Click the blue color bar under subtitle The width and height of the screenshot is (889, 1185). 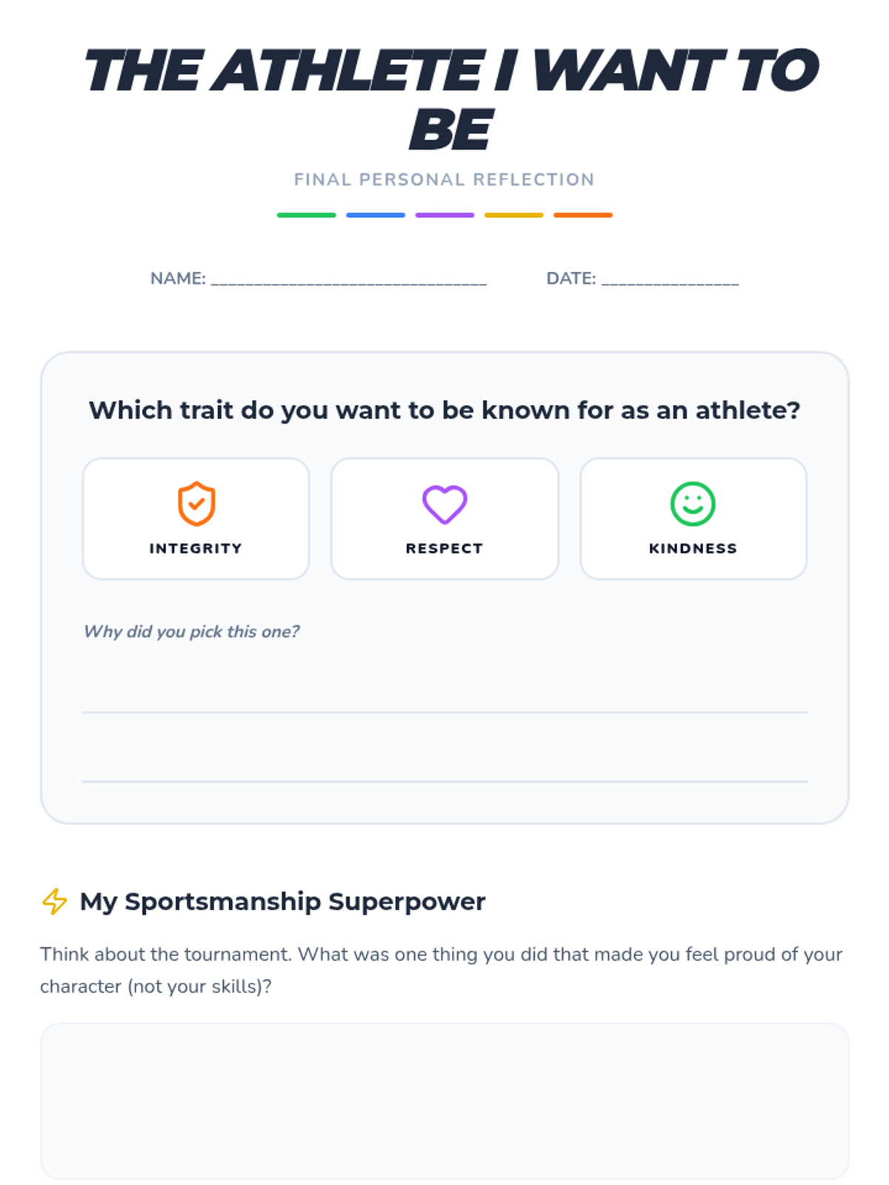376,215
